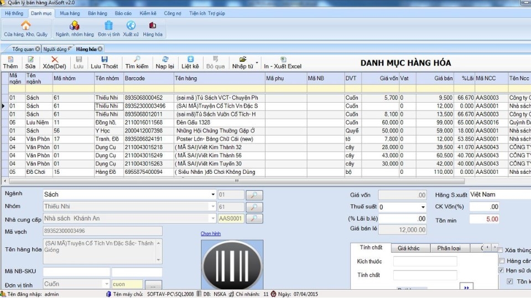Switch to the Giá khác tab

(x=408, y=248)
